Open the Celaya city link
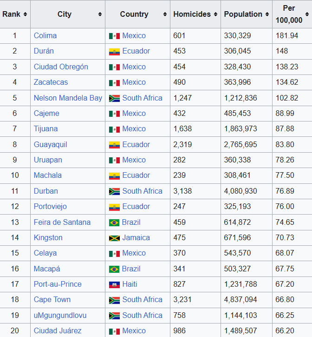 (x=45, y=253)
